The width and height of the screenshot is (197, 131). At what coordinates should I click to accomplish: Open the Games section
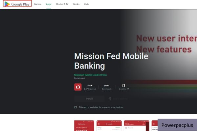[37, 4]
